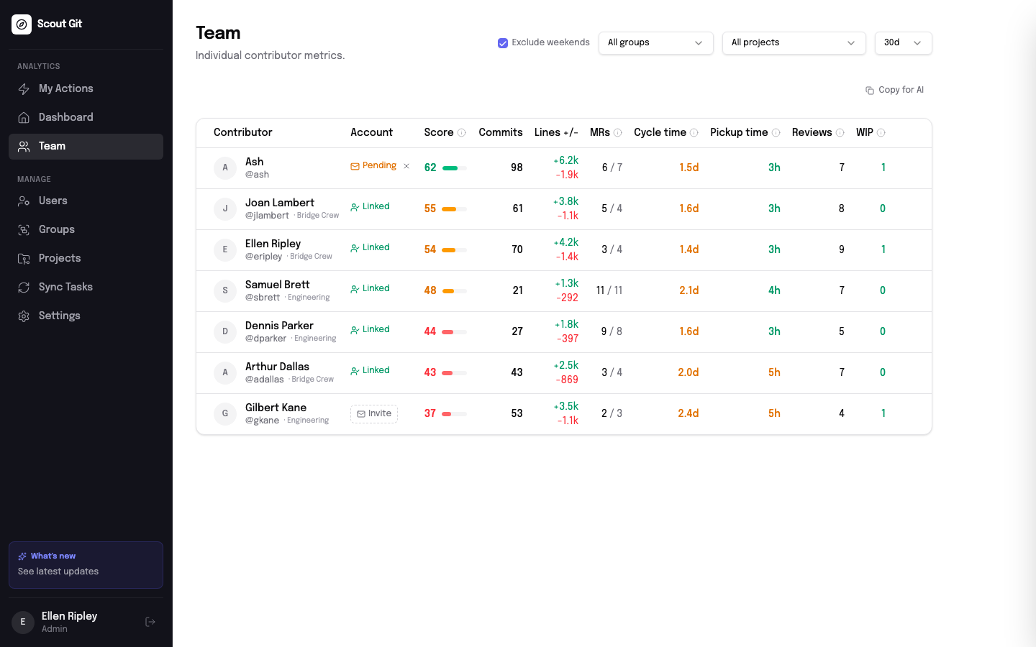The image size is (1036, 647).
Task: Open My Actions in the sidebar
Action: tap(65, 88)
